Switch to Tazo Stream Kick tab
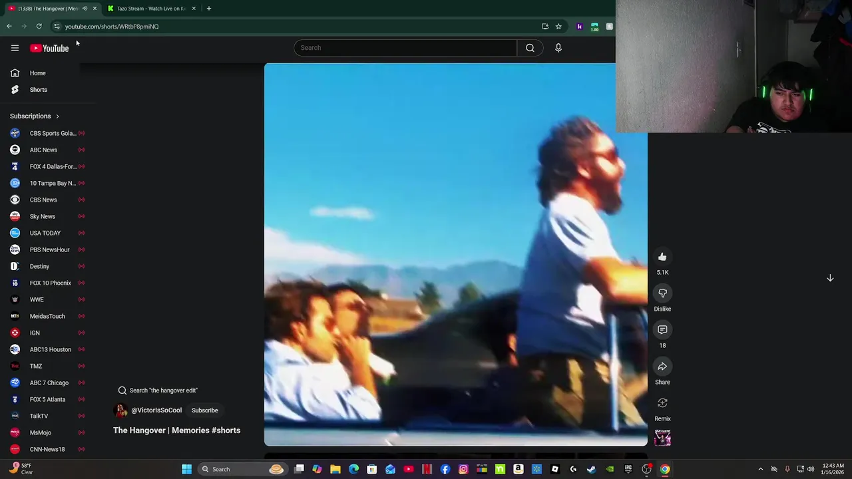 152,9
